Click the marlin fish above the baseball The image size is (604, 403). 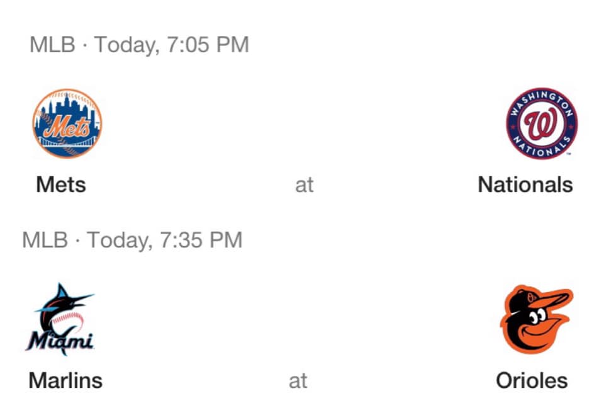click(x=64, y=302)
